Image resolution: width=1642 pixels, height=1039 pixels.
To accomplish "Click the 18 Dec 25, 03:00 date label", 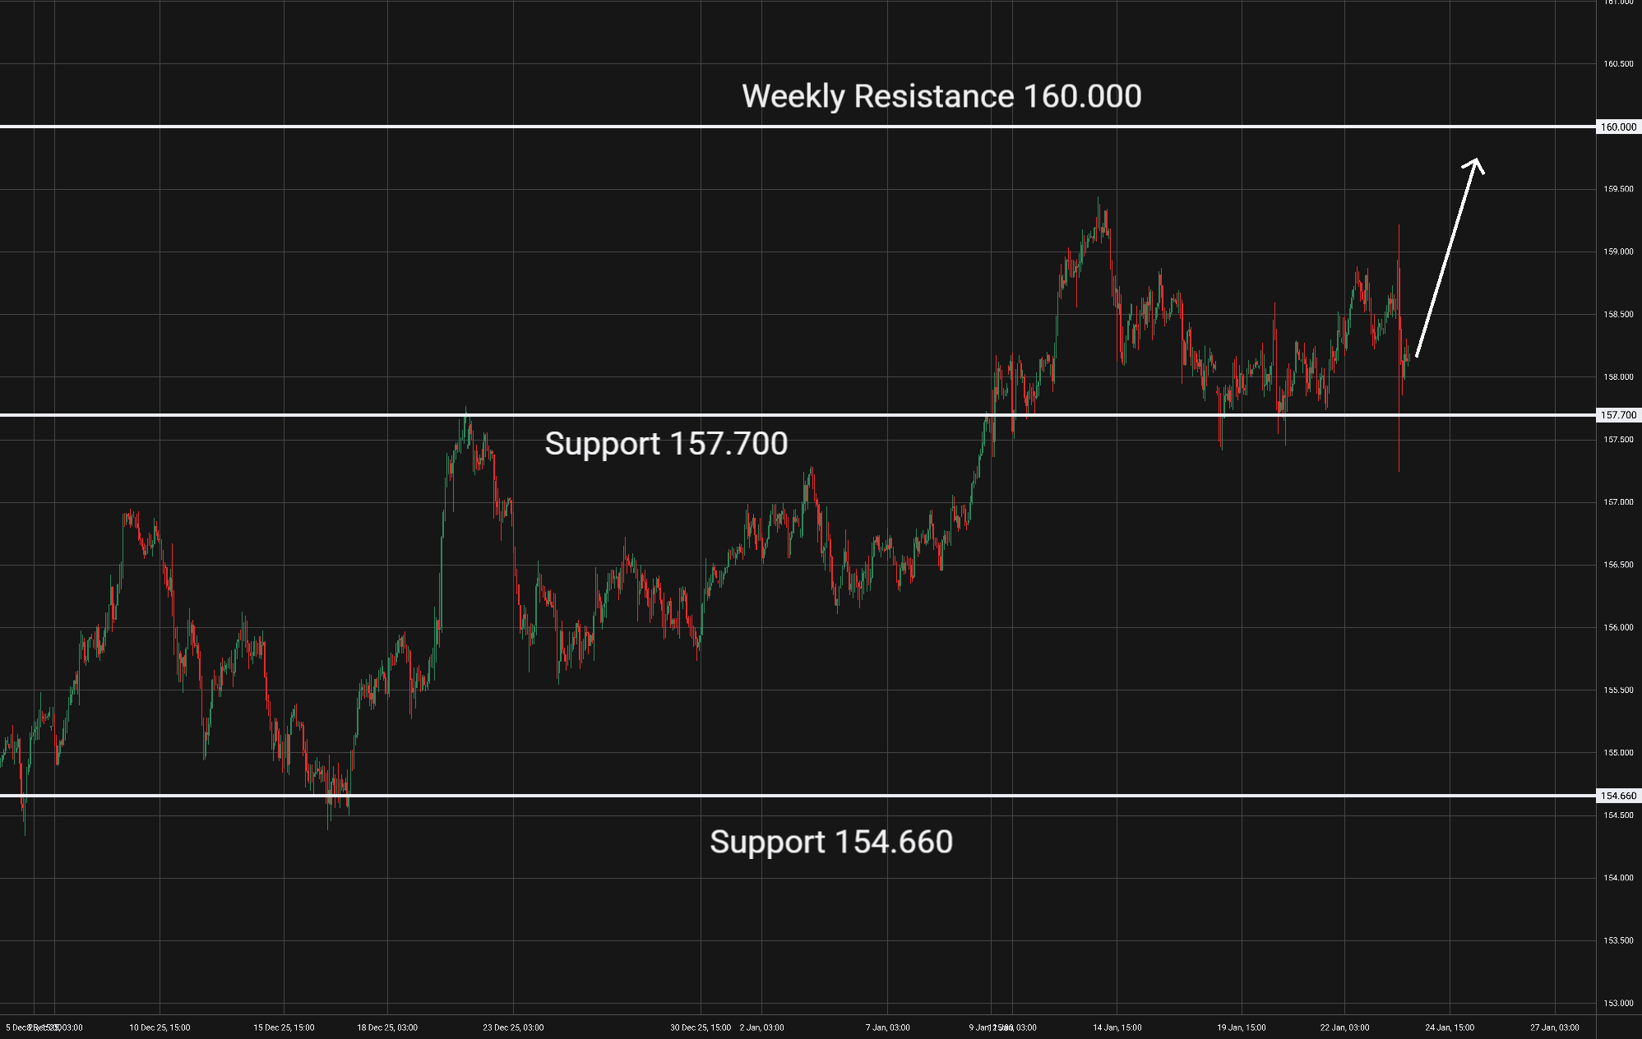I will pos(386,1027).
